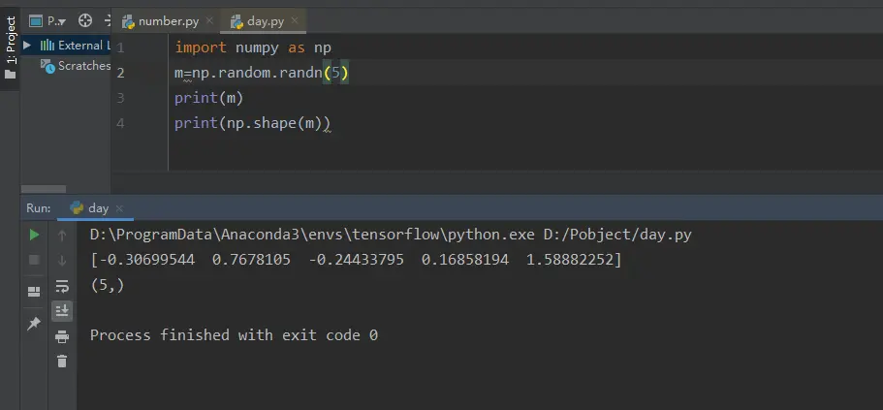The width and height of the screenshot is (883, 410).
Task: Stop the running process
Action: coord(34,260)
